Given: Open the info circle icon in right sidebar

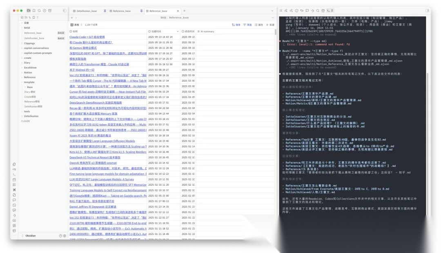Looking at the screenshot, I should 296,11.
